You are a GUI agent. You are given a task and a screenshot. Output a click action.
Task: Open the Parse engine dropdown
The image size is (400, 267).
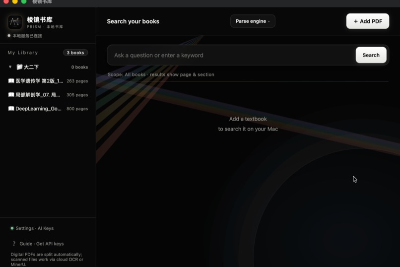tap(253, 21)
